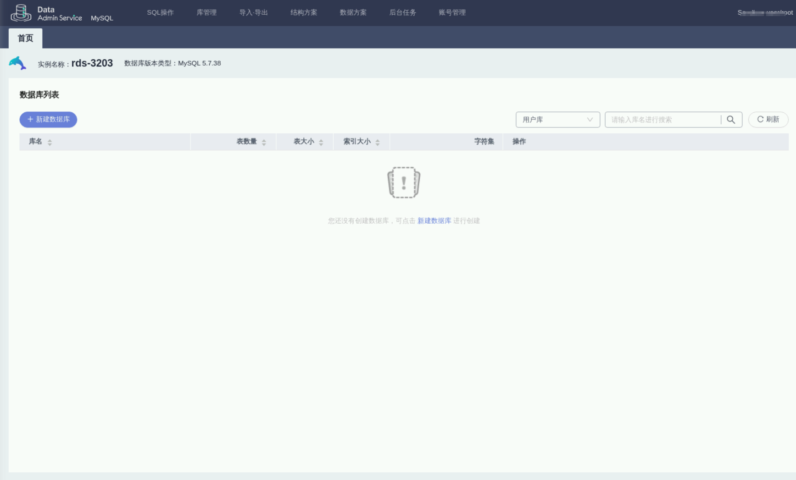Image resolution: width=796 pixels, height=480 pixels.
Task: Click the 刷新 refresh button
Action: tap(768, 119)
